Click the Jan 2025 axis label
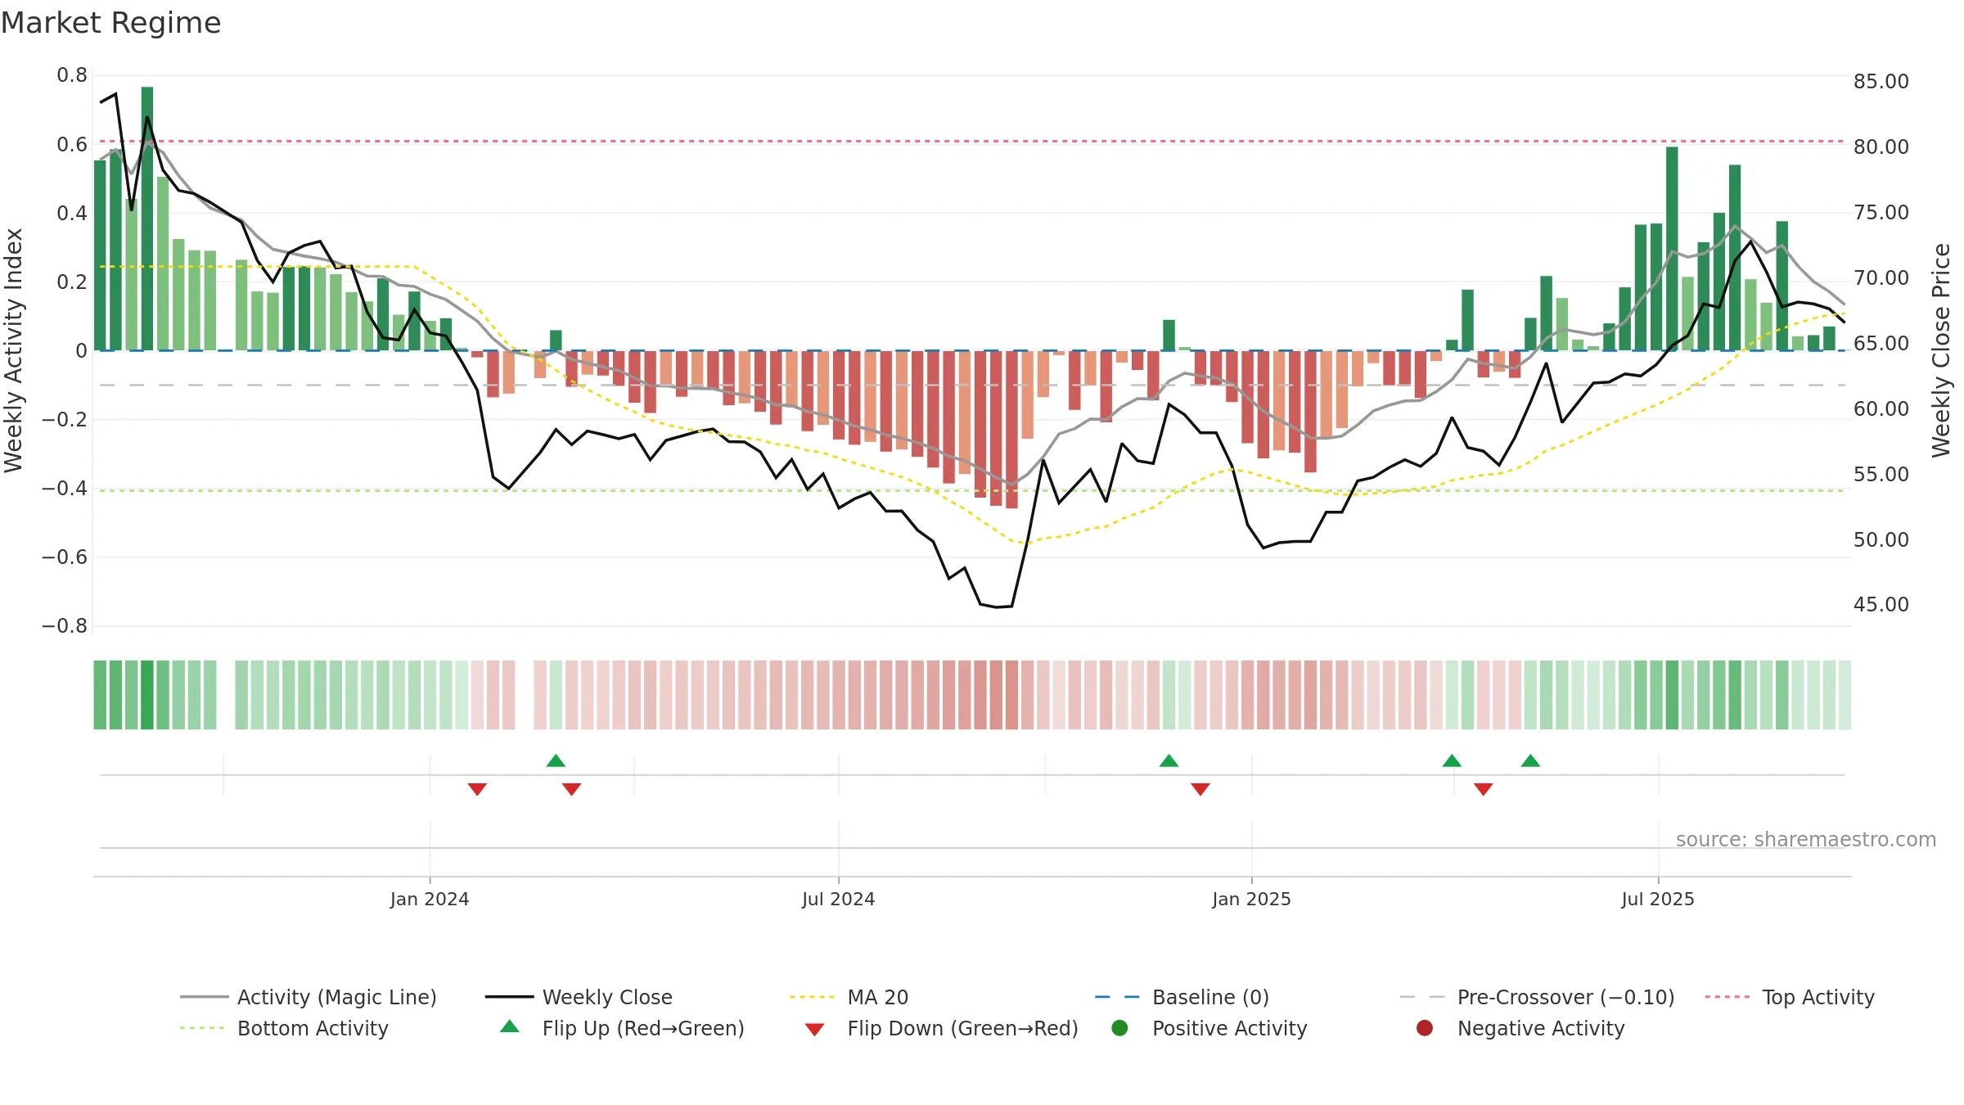The width and height of the screenshot is (1964, 1105). pos(1252,900)
